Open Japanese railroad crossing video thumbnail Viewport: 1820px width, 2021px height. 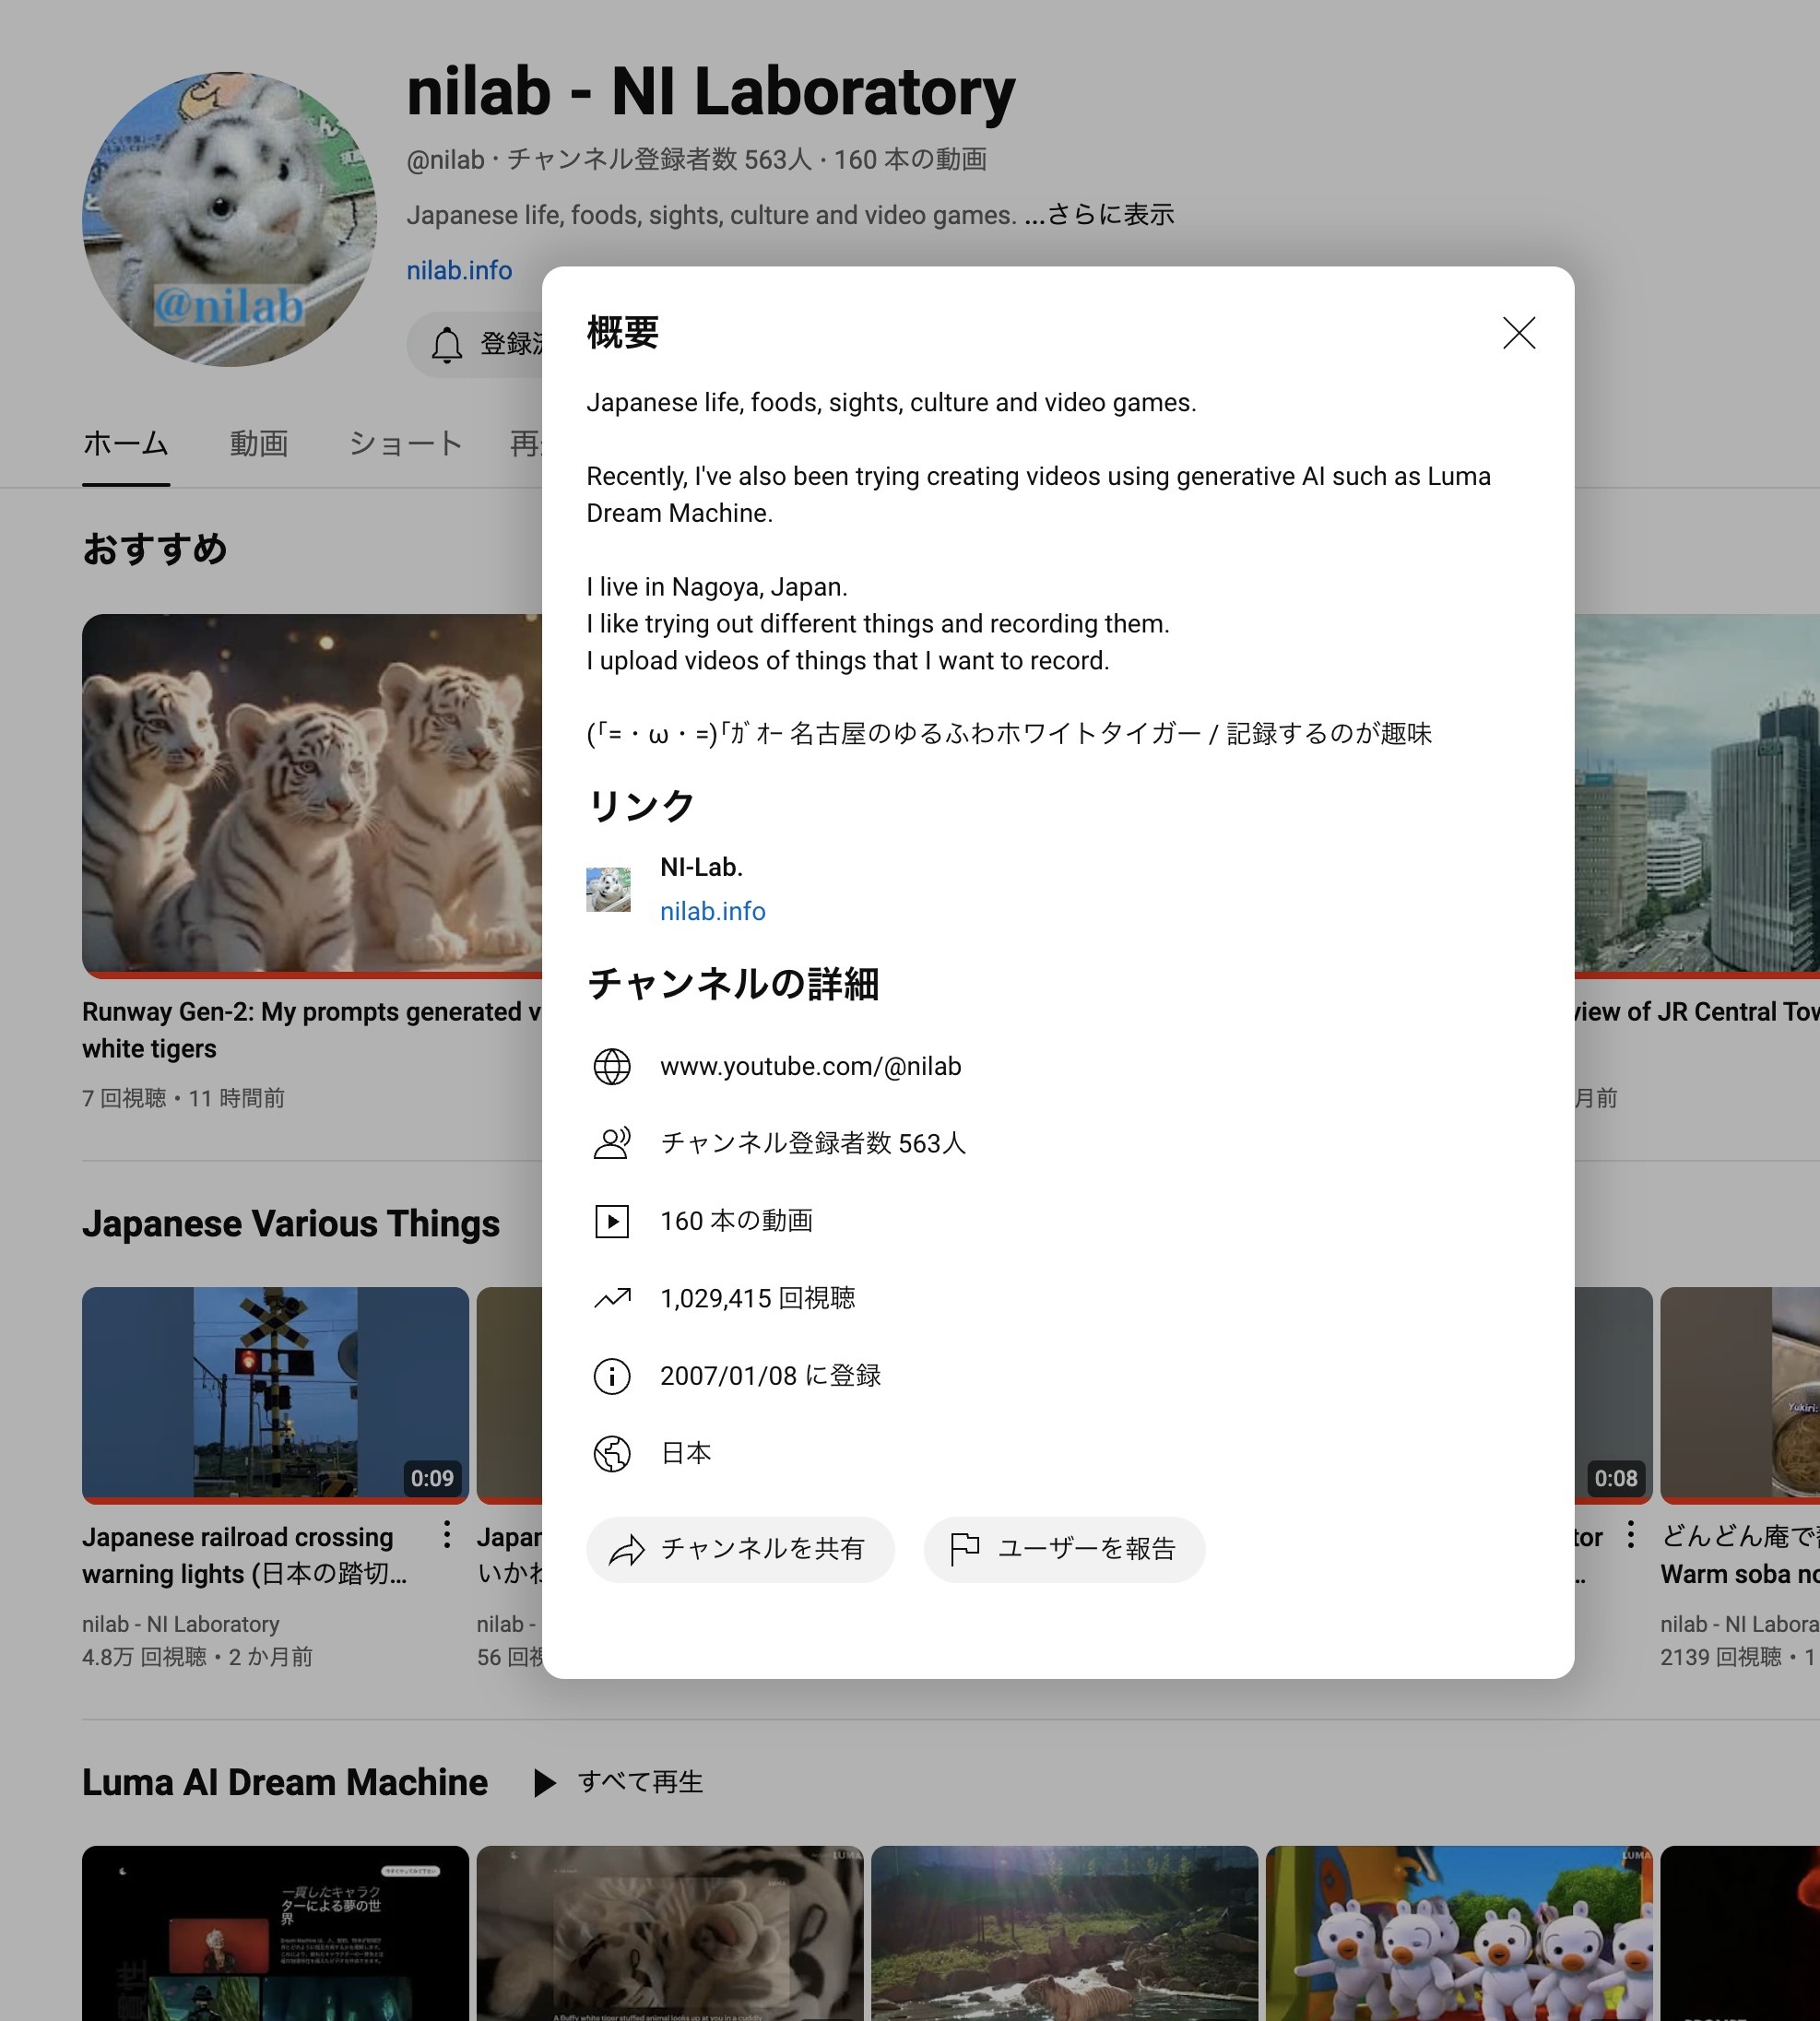click(275, 1395)
